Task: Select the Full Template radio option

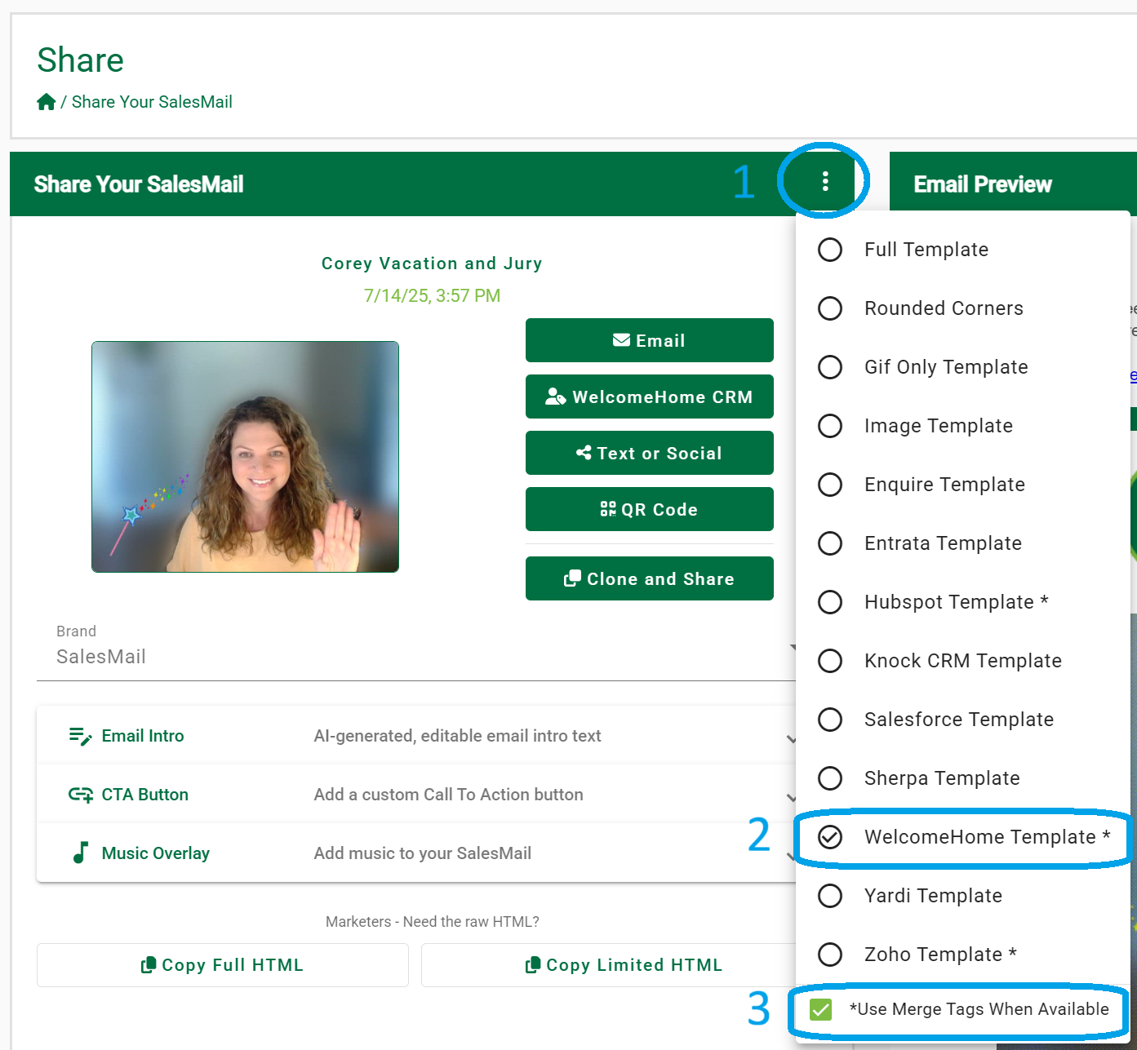Action: [x=830, y=250]
